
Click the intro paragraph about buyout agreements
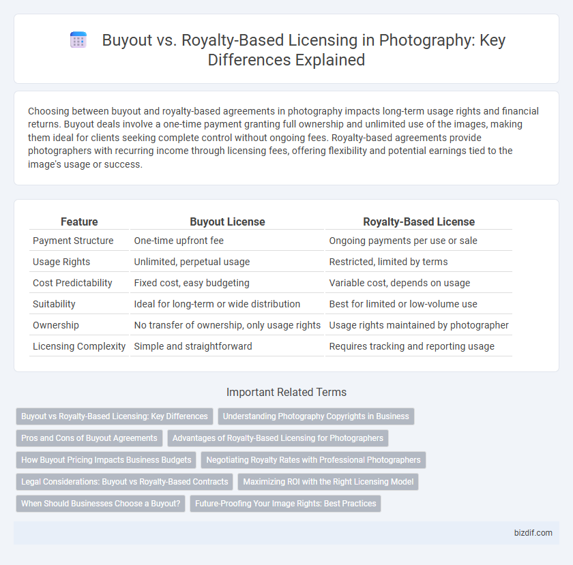click(283, 138)
